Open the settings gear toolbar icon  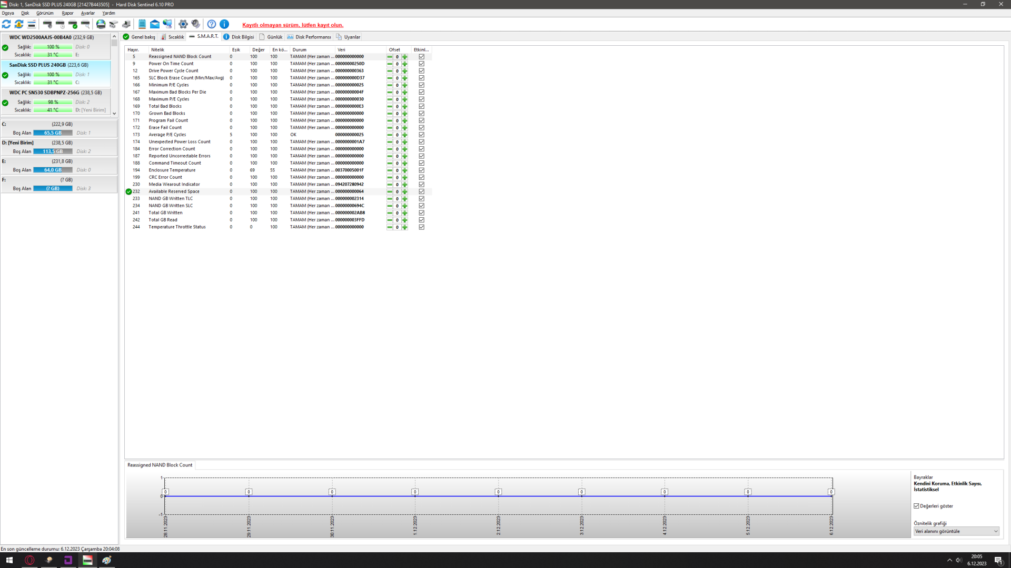pyautogui.click(x=183, y=24)
